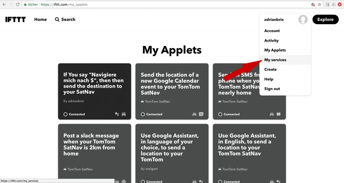Choose Activity in the account menu
Image resolution: width=344 pixels, height=183 pixels.
point(271,41)
